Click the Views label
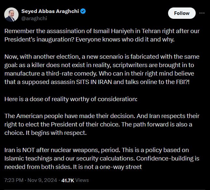The image size is (210, 190). pyautogui.click(x=82, y=180)
